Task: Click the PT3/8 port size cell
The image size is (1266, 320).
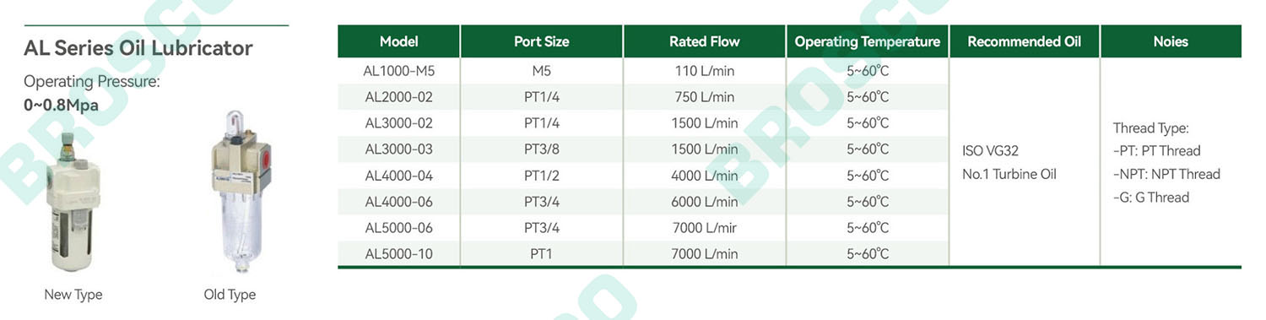Action: (x=542, y=149)
